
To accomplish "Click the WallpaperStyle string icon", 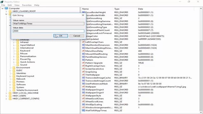I will pos(83,96).
